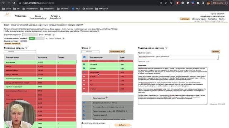Toggle the select-all checkbox in Слова table header
Viewport: 229px width, 128px height.
click(84, 57)
